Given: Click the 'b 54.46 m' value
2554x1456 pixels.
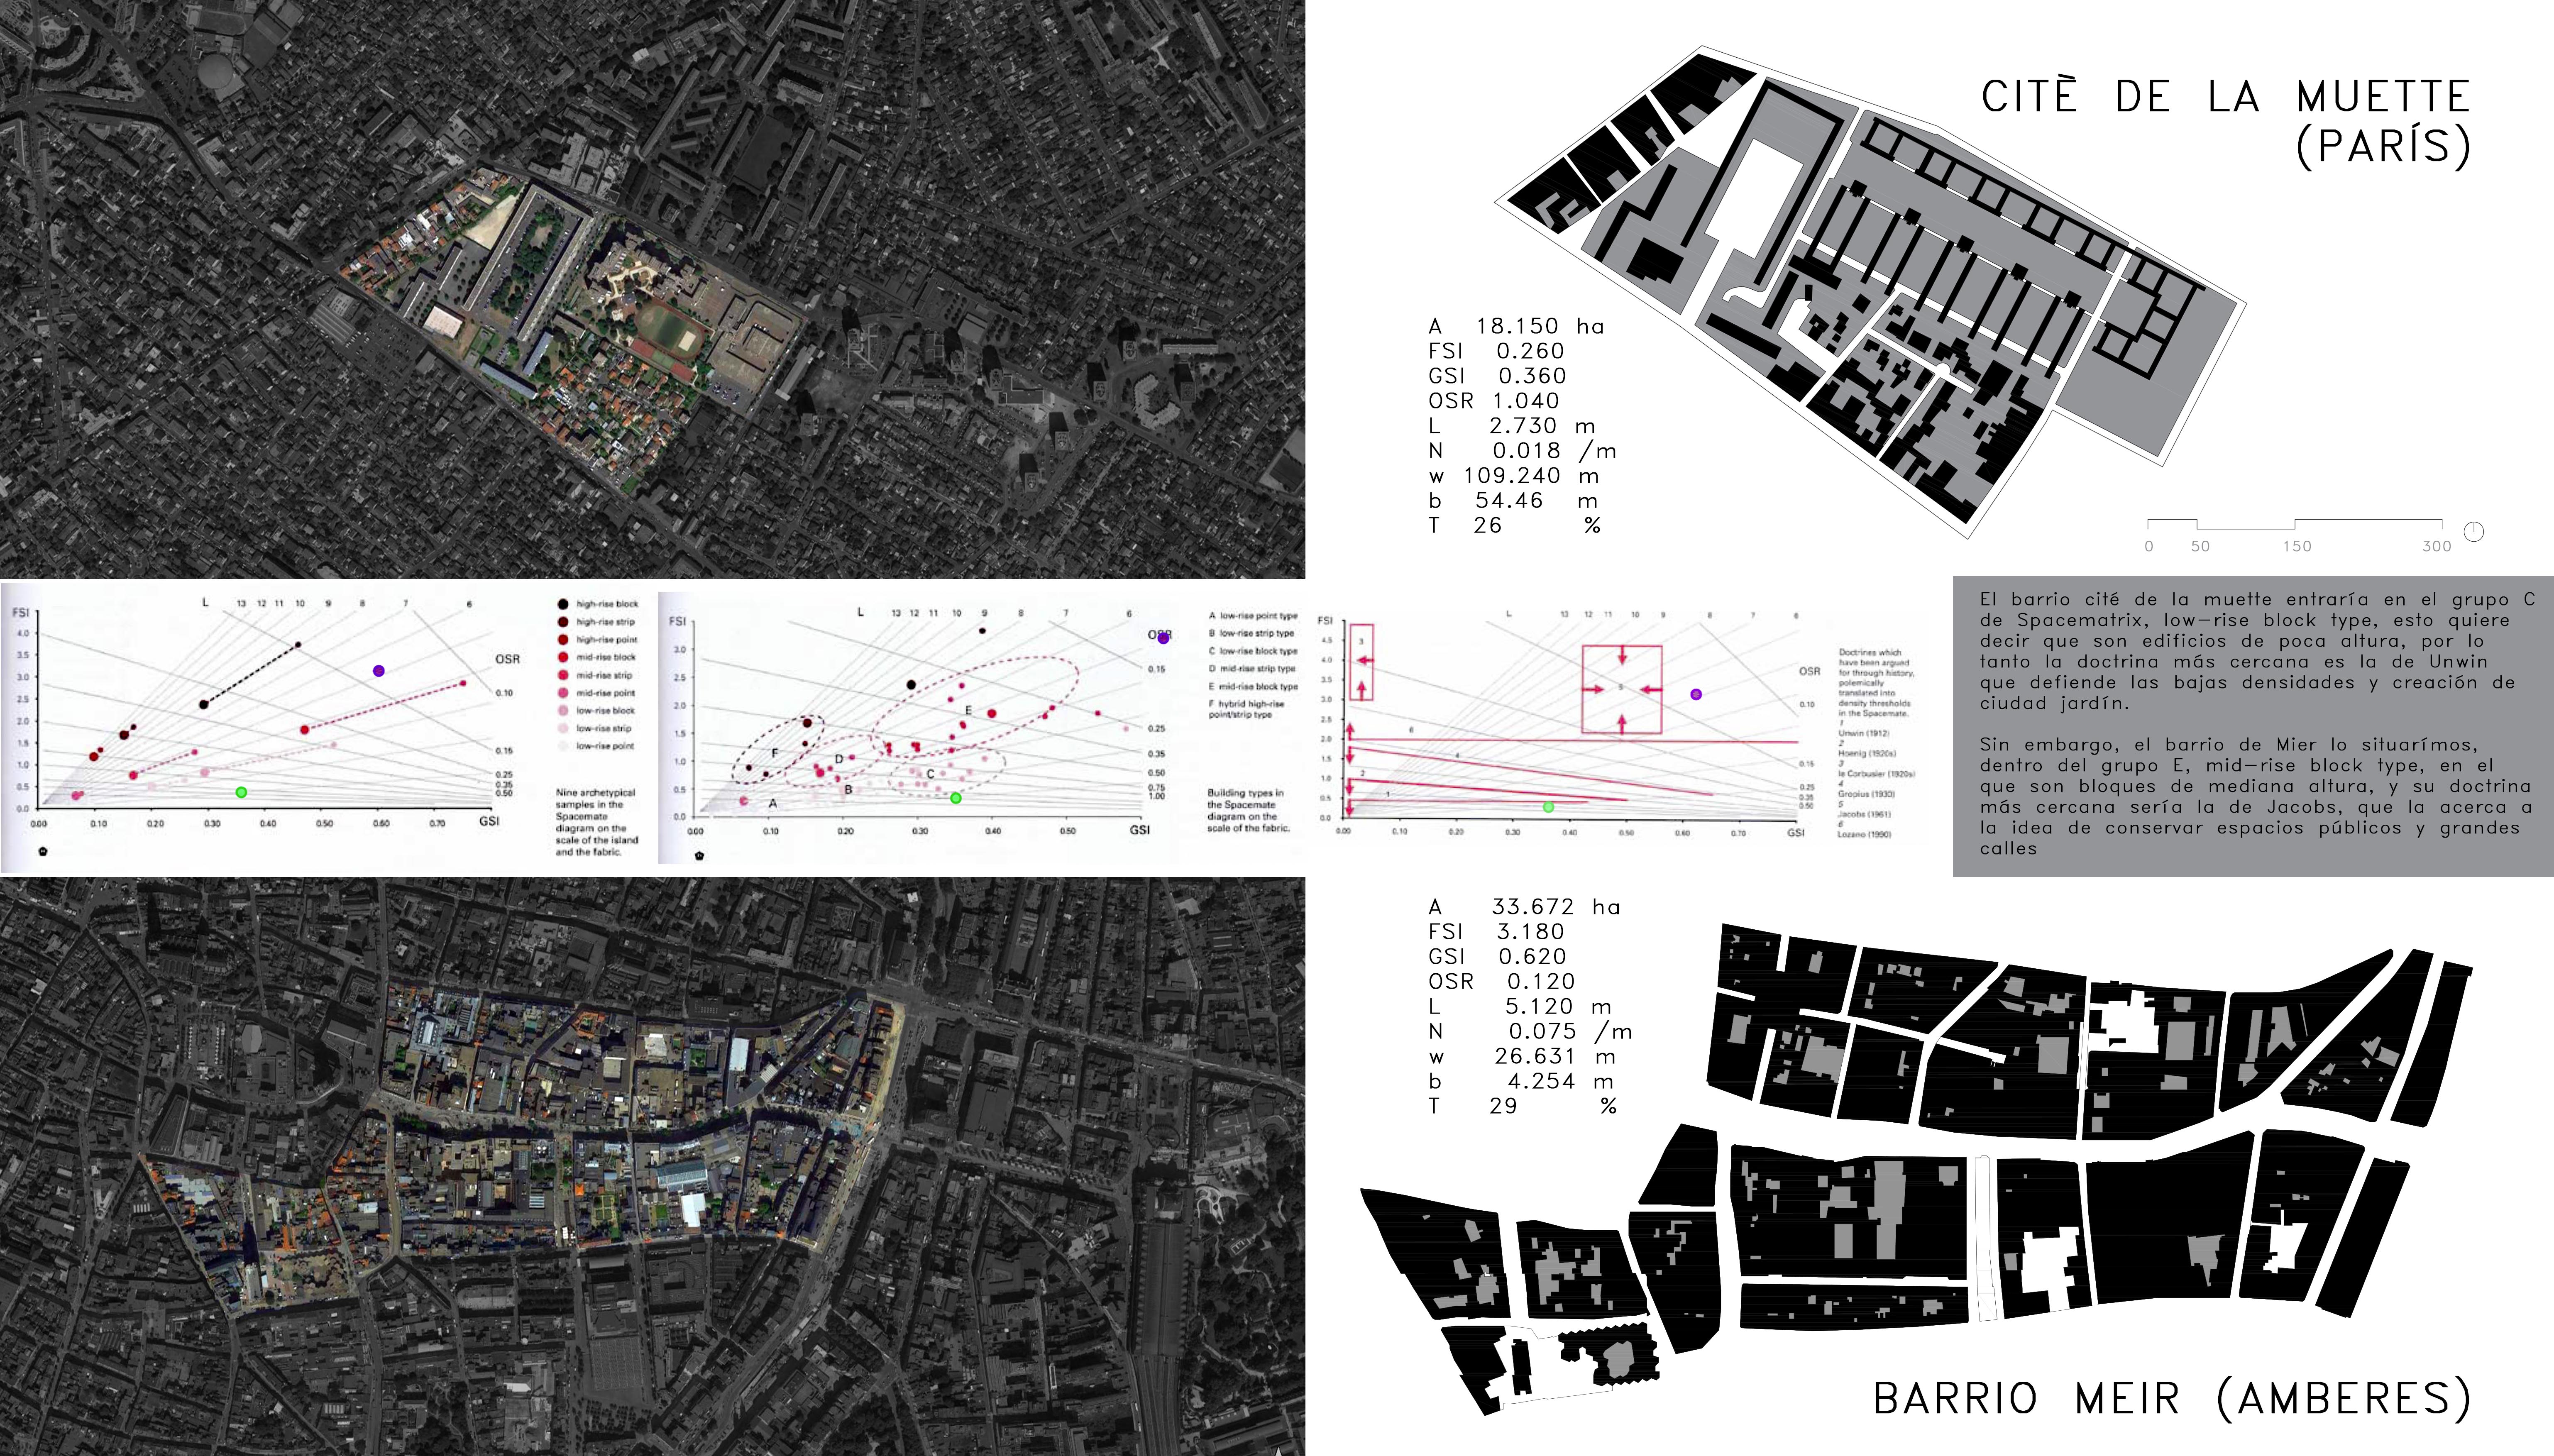Looking at the screenshot, I should click(1513, 501).
